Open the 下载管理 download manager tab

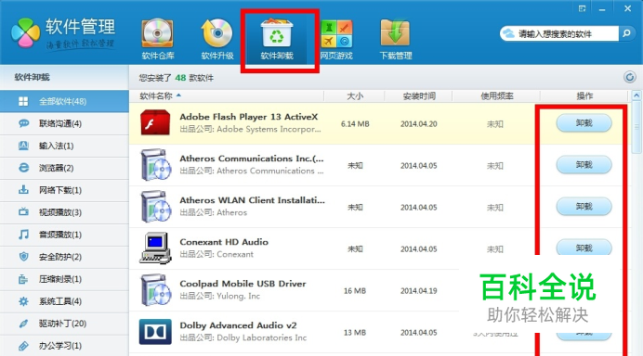pos(395,39)
